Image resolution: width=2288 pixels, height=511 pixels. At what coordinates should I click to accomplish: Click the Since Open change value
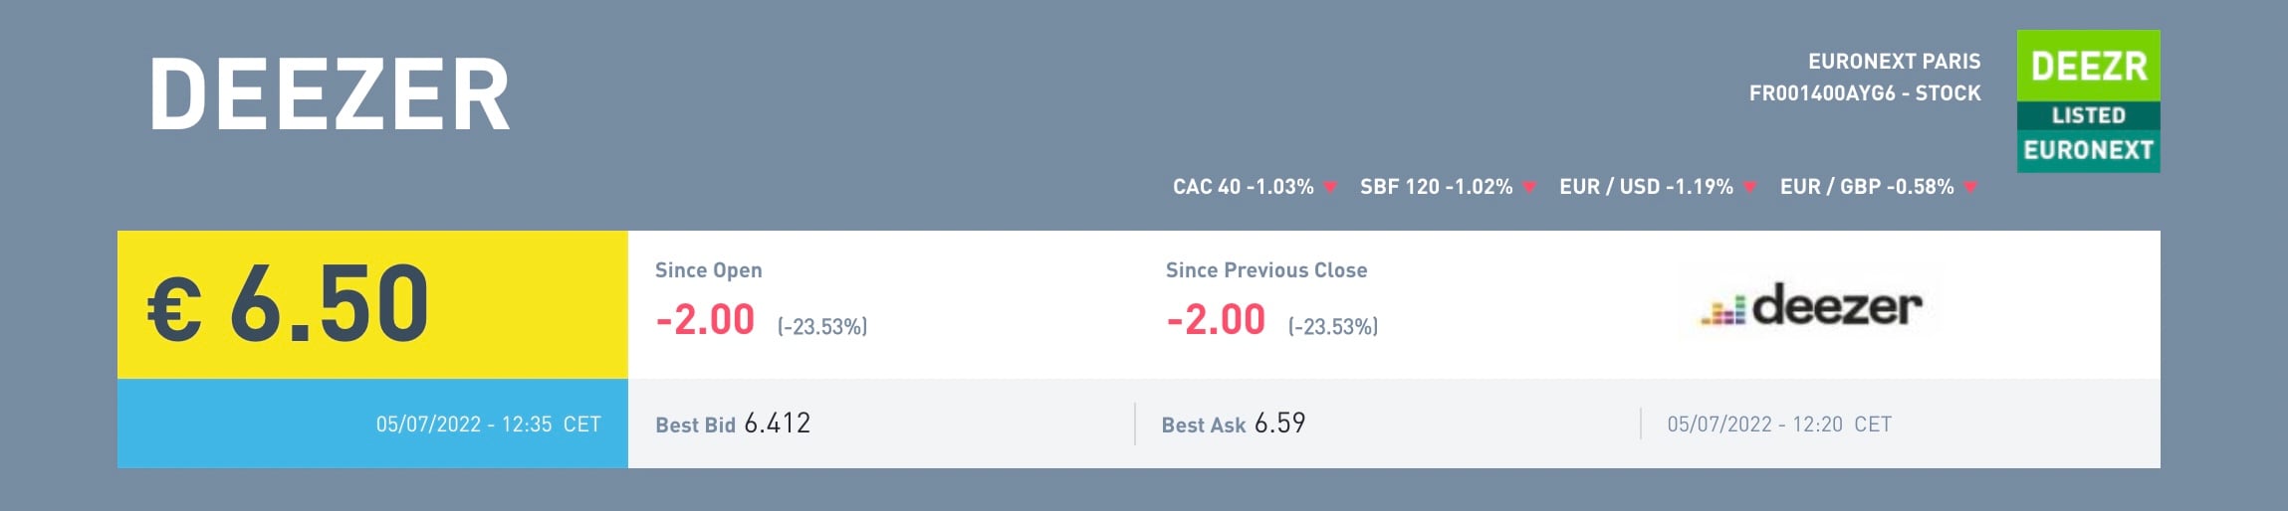(x=705, y=320)
